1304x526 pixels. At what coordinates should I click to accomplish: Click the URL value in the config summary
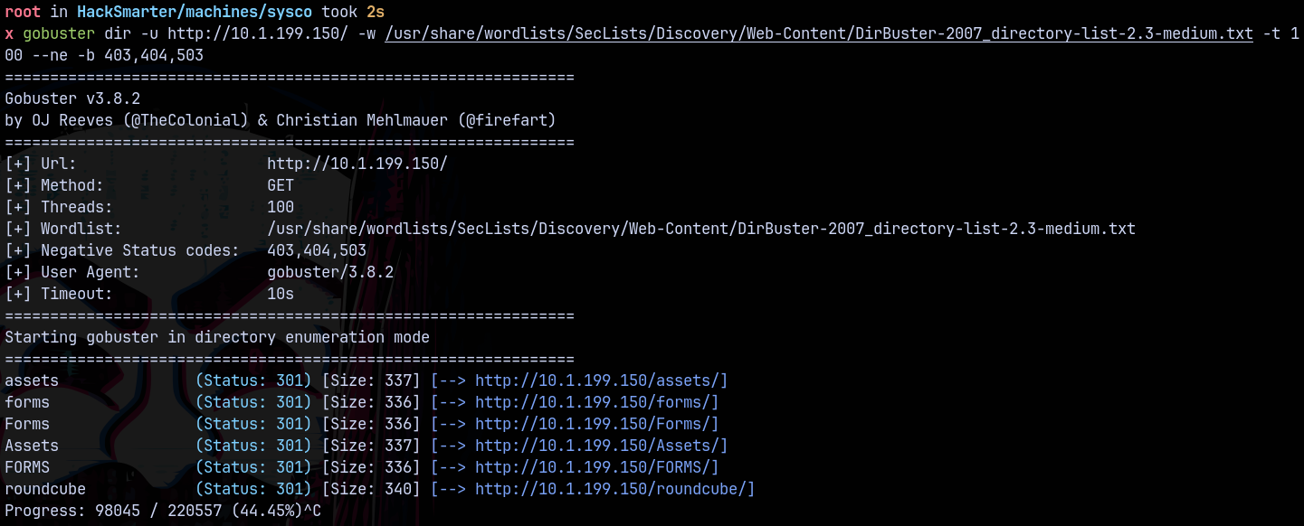[357, 164]
